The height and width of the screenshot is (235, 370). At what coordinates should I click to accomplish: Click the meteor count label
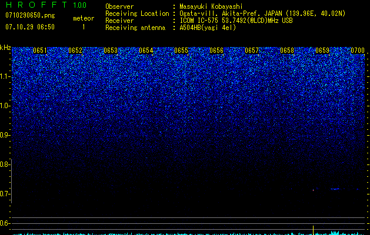84,18
